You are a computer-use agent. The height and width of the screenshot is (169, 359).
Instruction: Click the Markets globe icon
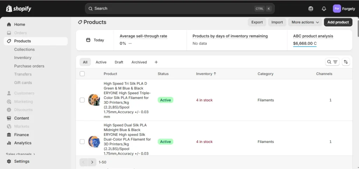tap(9, 127)
